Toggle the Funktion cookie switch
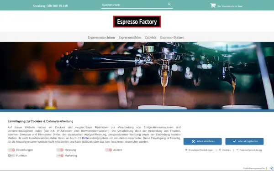Viewport: 274px width, 171px height. coord(11,155)
